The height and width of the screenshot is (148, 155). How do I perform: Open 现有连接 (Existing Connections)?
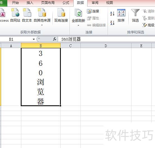61,15
